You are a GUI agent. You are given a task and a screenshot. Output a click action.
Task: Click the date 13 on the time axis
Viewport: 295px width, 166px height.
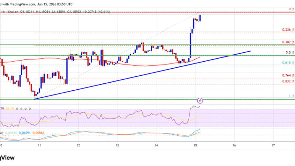[x=117, y=145]
